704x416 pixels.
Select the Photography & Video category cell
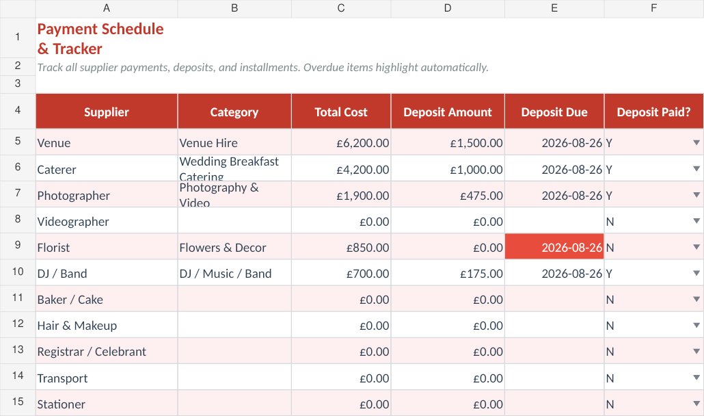pyautogui.click(x=234, y=194)
